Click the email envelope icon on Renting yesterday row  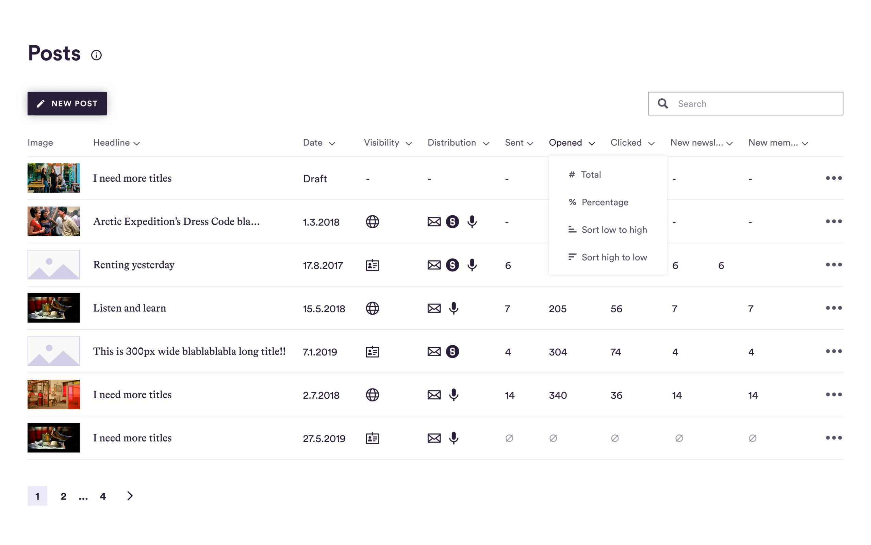[x=434, y=265]
